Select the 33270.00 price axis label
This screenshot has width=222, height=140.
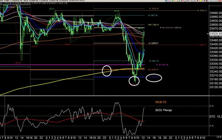[x=216, y=68]
